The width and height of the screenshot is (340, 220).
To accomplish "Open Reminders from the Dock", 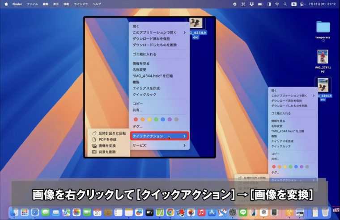I will pyautogui.click(x=118, y=212).
